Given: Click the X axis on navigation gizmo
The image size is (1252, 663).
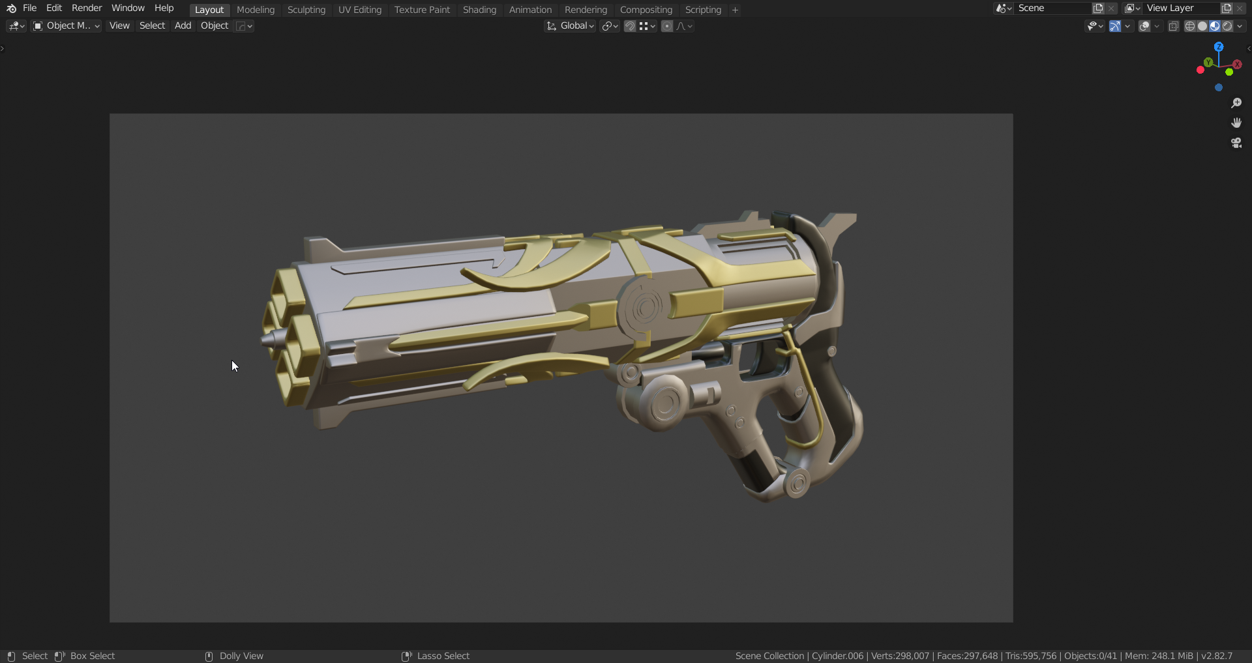Looking at the screenshot, I should [1237, 65].
